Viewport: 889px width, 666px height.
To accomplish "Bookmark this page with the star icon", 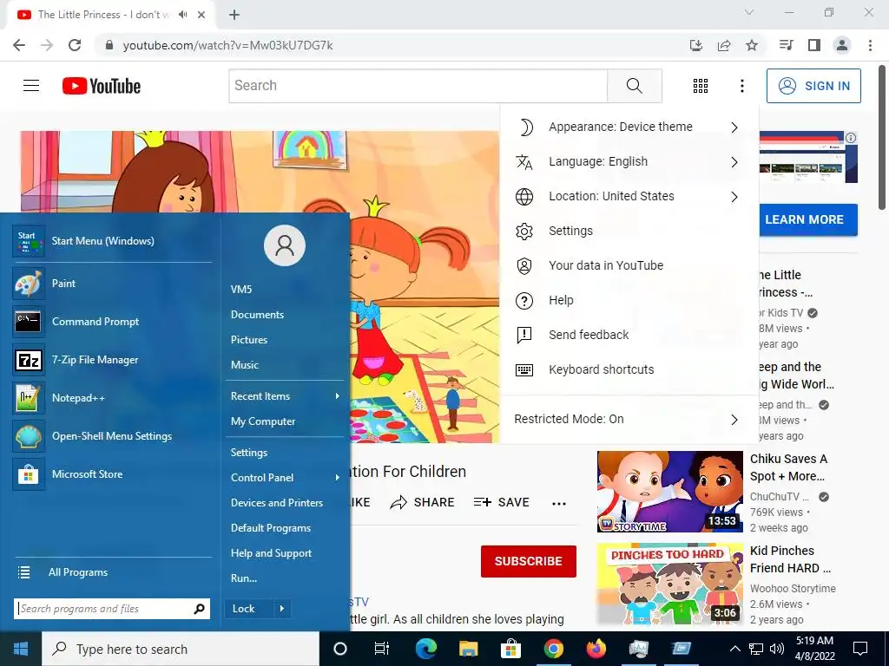I will 752,45.
